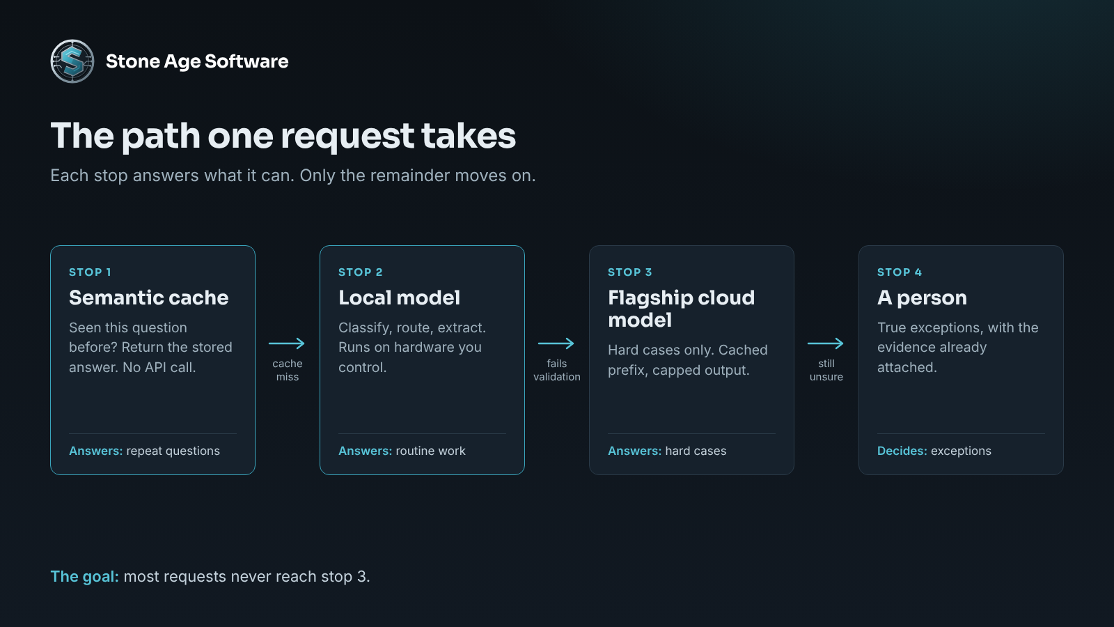
Task: Click the "cache miss" label
Action: [x=288, y=370]
